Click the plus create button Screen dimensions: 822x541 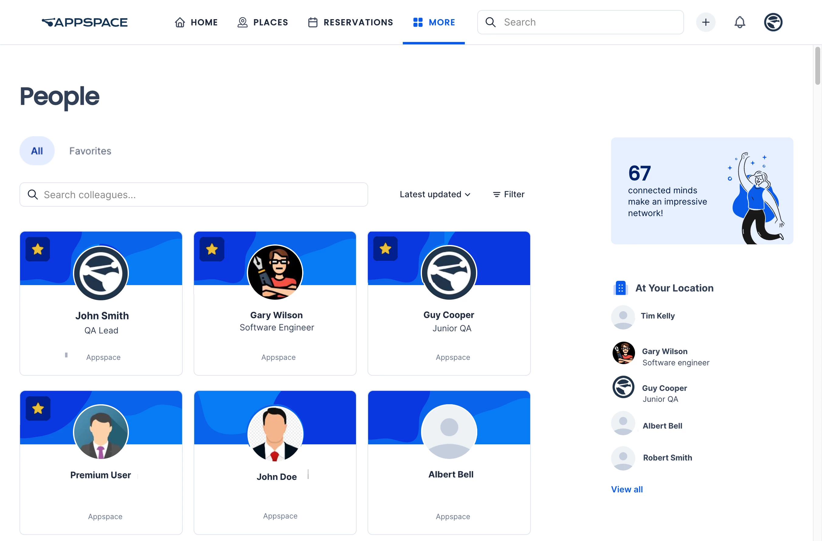tap(706, 22)
